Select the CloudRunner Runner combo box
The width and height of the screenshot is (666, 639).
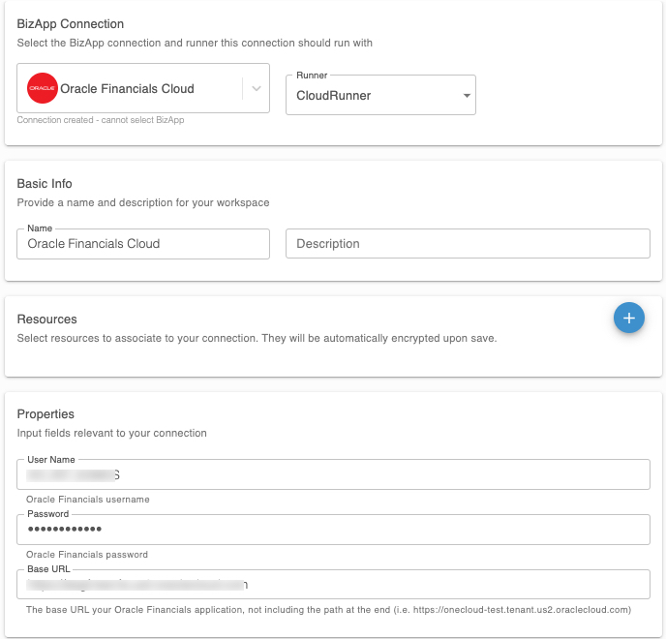(x=380, y=95)
